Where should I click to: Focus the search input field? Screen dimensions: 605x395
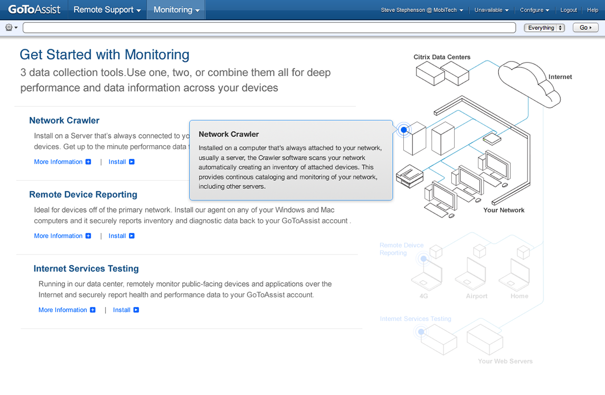pyautogui.click(x=269, y=28)
